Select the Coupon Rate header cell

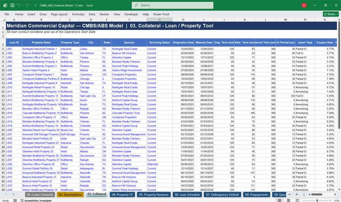click(x=325, y=43)
